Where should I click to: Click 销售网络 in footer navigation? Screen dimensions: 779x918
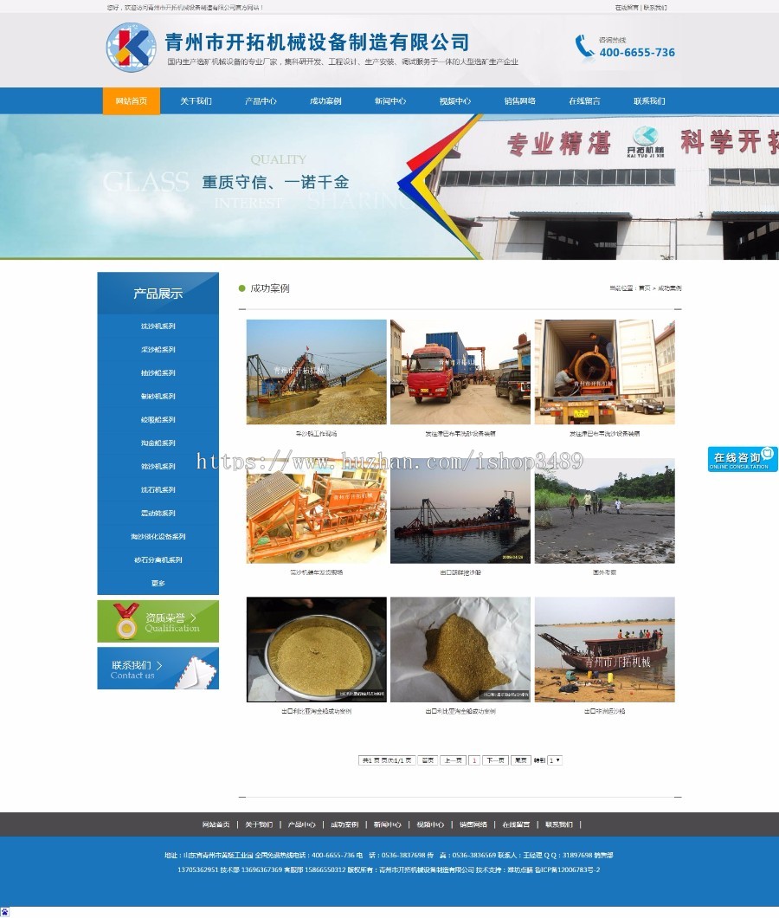[x=473, y=824]
